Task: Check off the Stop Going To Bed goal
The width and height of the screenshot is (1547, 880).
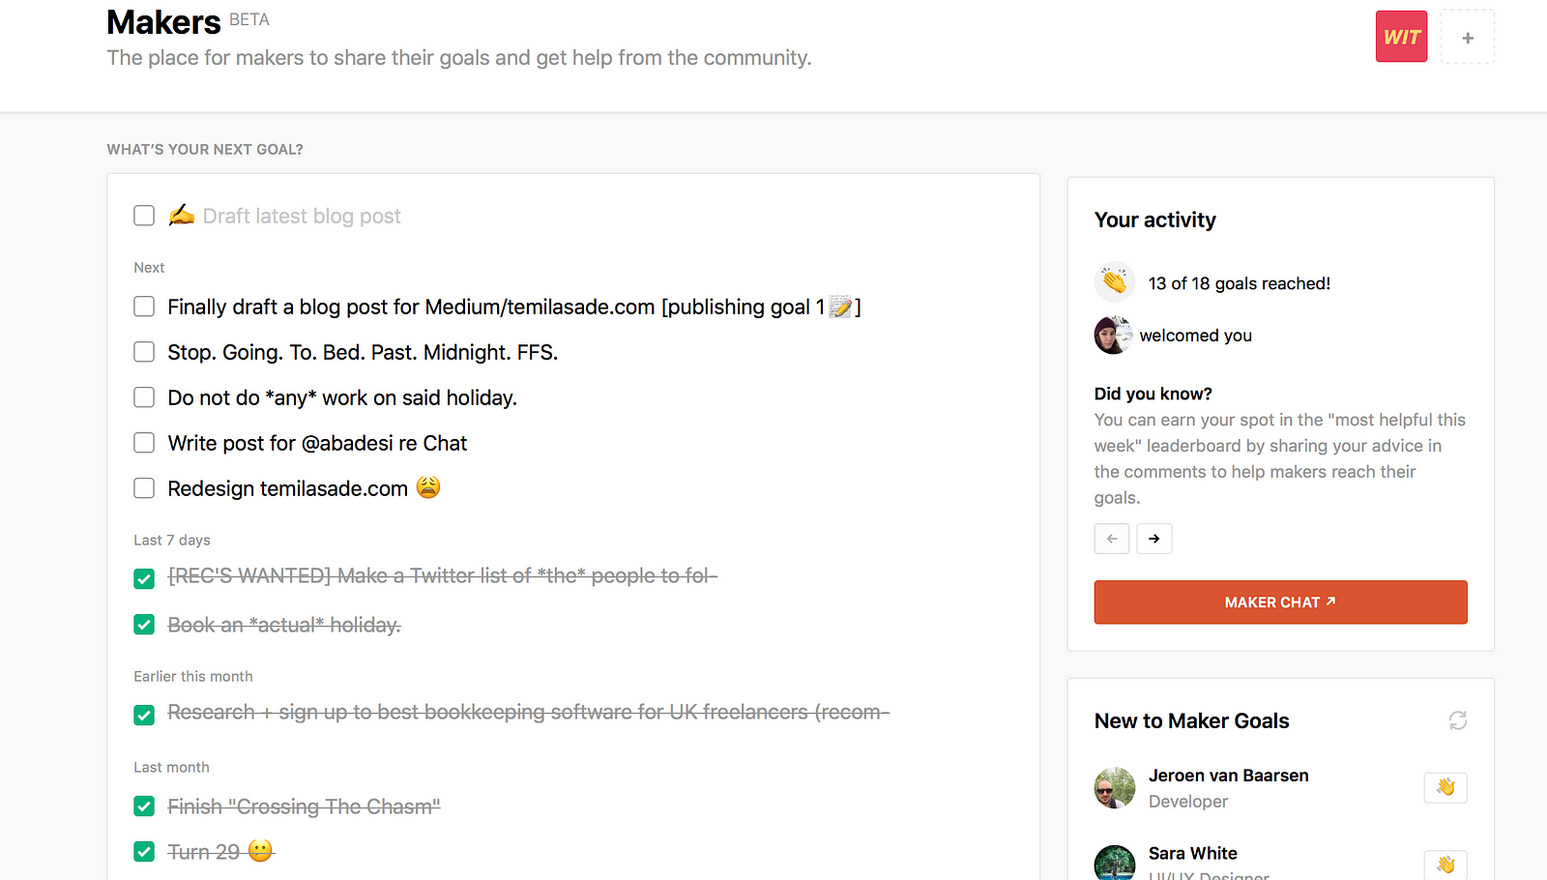Action: point(144,352)
